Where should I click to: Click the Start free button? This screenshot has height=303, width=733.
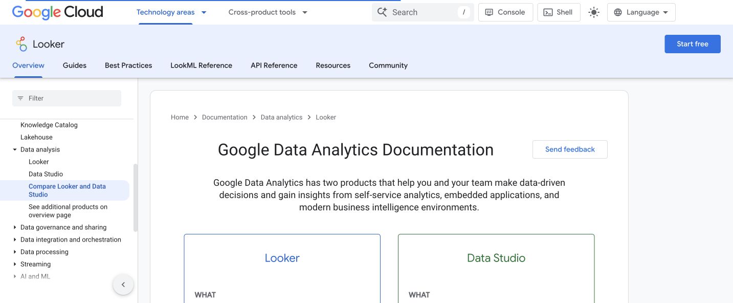click(x=693, y=44)
